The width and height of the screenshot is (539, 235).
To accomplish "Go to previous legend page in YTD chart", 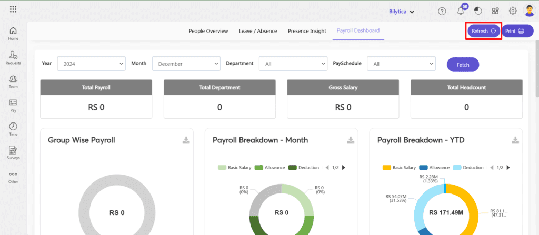I will (492, 168).
